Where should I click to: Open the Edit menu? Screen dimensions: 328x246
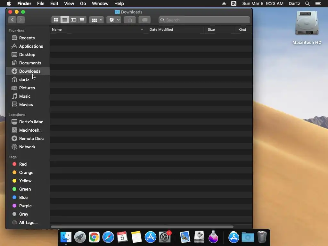click(54, 4)
